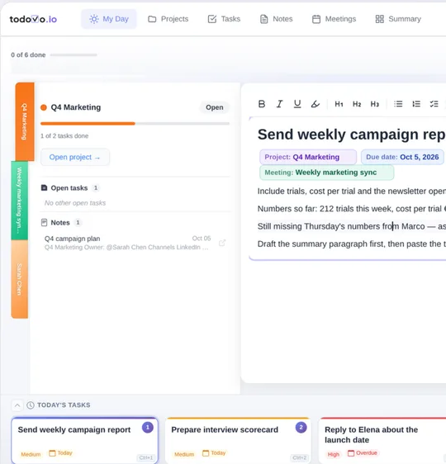
Task: Click the 'No other open tasks' text
Action: pos(75,203)
